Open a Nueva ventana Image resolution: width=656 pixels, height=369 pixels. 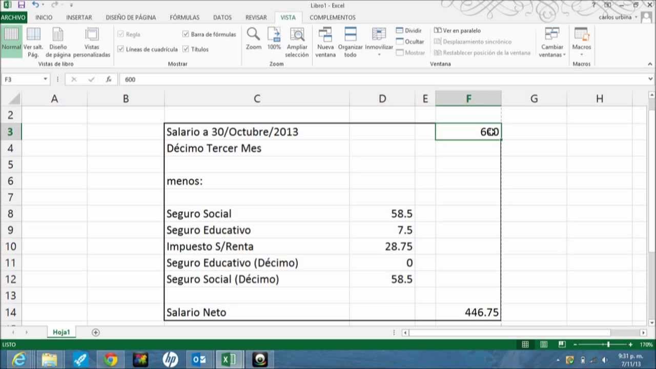(x=325, y=41)
